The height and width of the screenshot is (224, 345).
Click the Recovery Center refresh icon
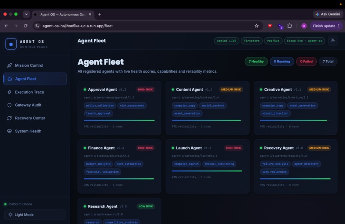point(9,118)
